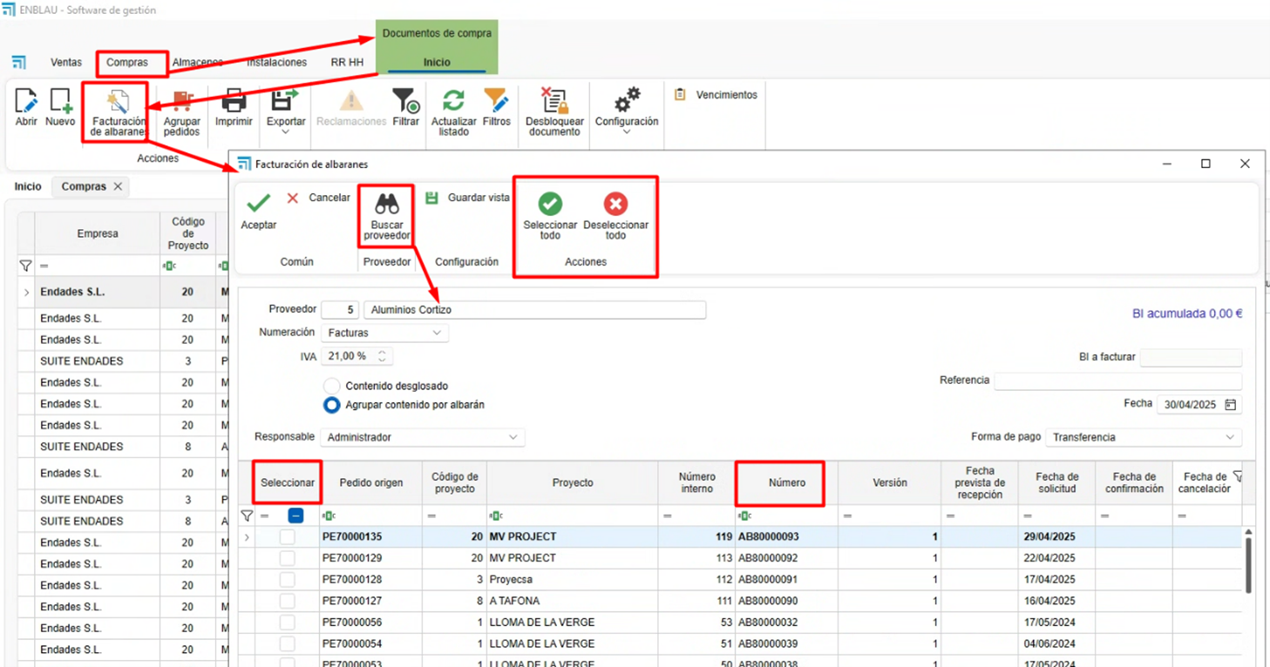
Task: Expand first Endades S.L. row arrow
Action: (x=26, y=293)
